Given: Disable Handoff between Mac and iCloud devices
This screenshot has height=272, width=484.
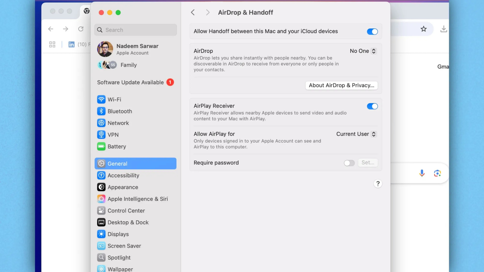Looking at the screenshot, I should coord(372,31).
